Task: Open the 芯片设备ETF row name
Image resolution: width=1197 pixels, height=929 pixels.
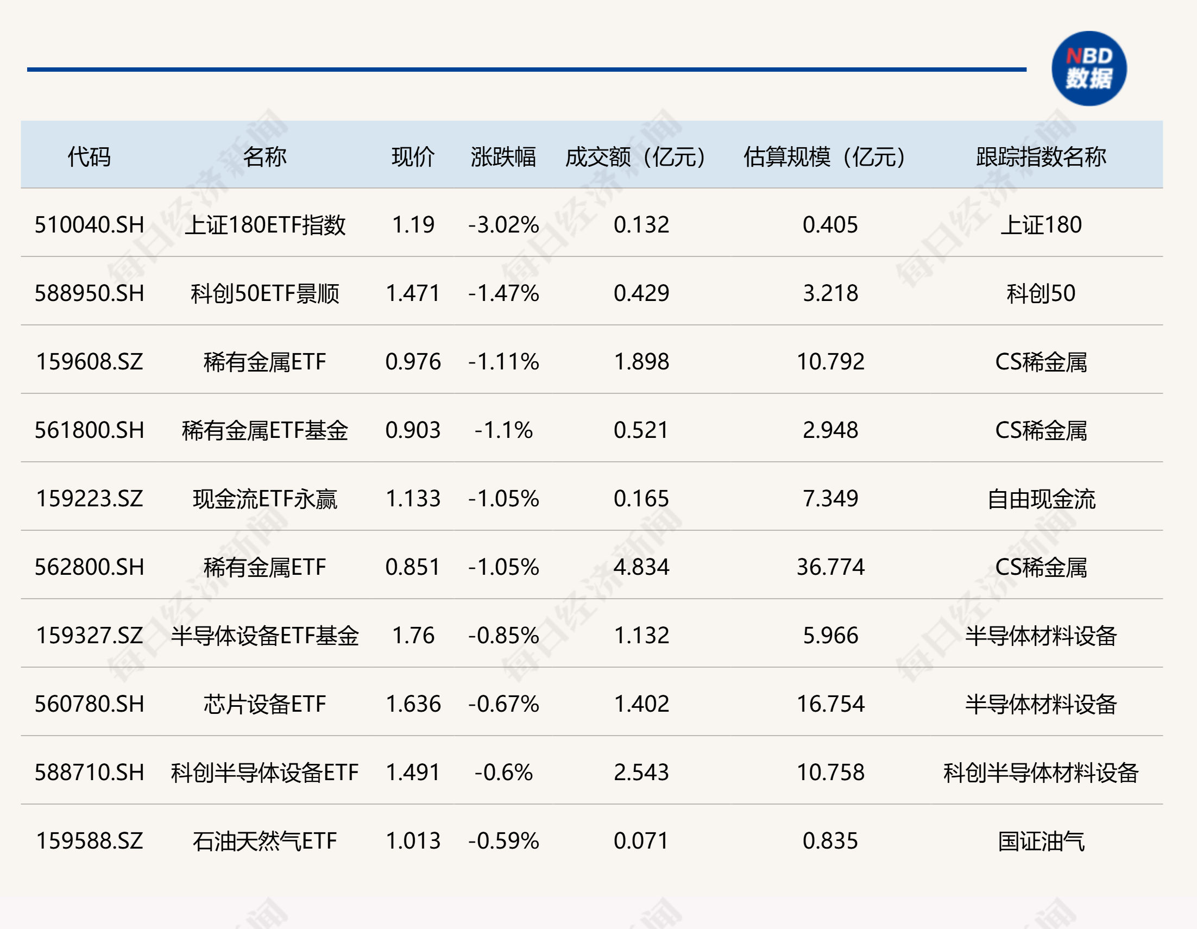Action: click(x=264, y=704)
